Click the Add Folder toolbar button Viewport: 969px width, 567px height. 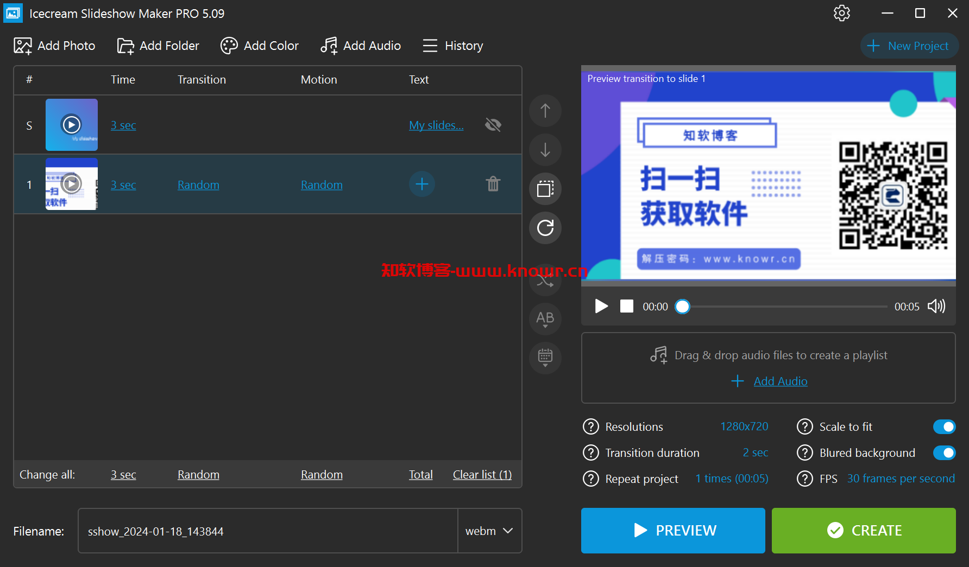pyautogui.click(x=158, y=46)
